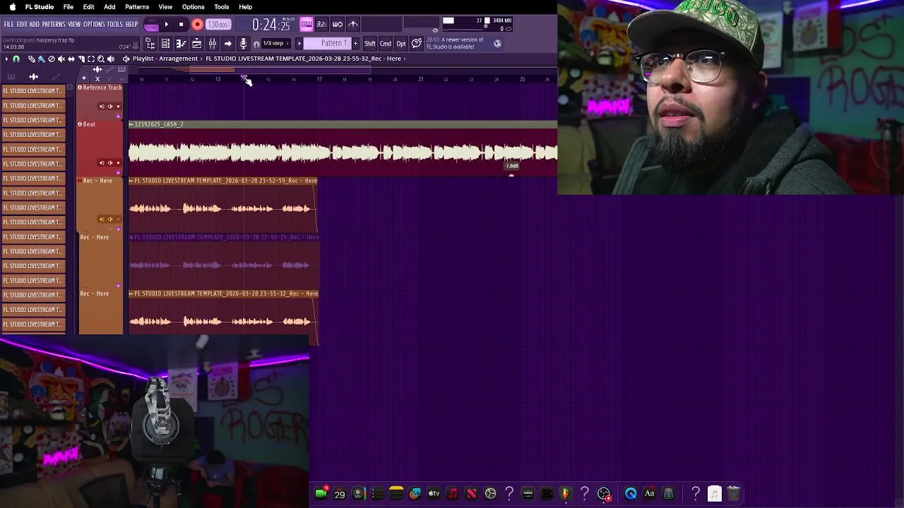Open the Piano Roll icon
Screen dimensions: 904x508
click(x=181, y=44)
